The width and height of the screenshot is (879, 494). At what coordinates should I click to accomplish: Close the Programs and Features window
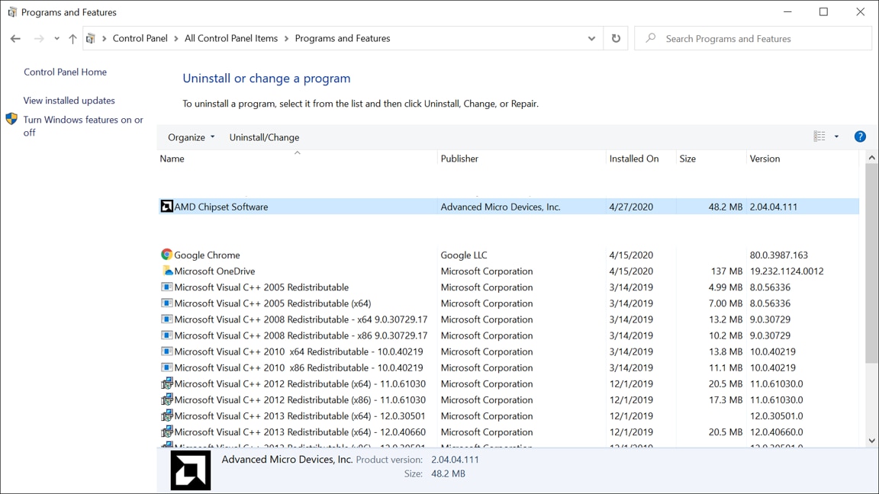click(861, 11)
